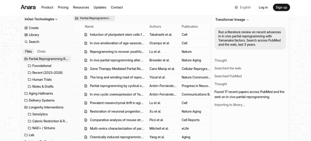Viewport: 311px width, 141px height.
Task: Click document icon for Xu et al. paper
Action: [86, 112]
